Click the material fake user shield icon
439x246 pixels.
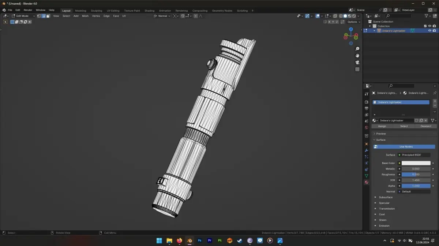tap(416, 121)
